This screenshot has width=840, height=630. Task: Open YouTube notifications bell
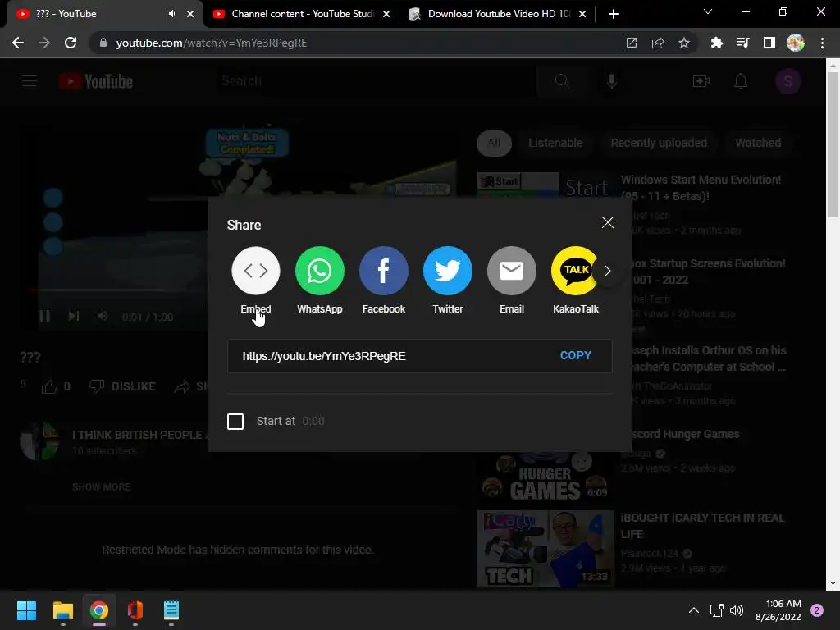coord(741,81)
